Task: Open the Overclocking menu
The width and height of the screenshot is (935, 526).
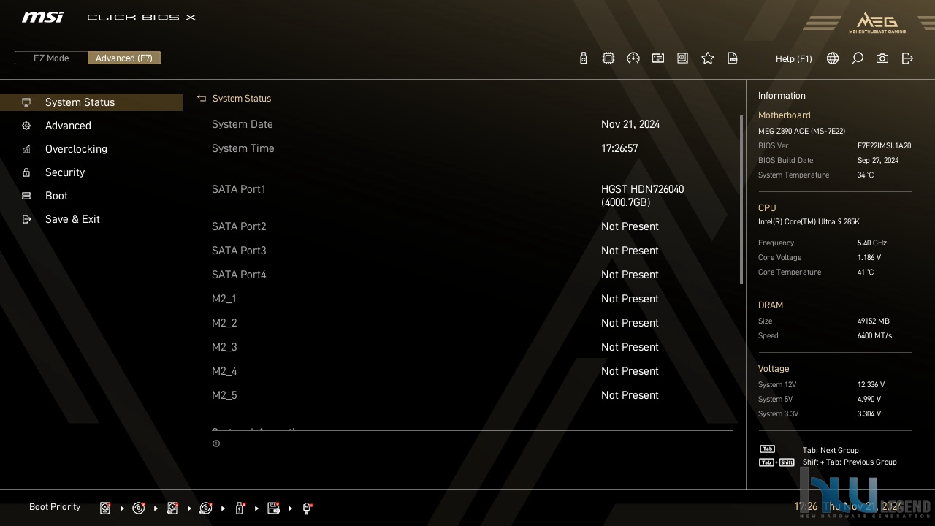Action: tap(91, 149)
